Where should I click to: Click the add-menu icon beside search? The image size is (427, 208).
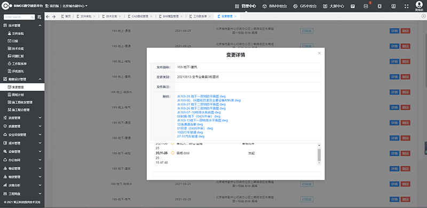[39, 17]
